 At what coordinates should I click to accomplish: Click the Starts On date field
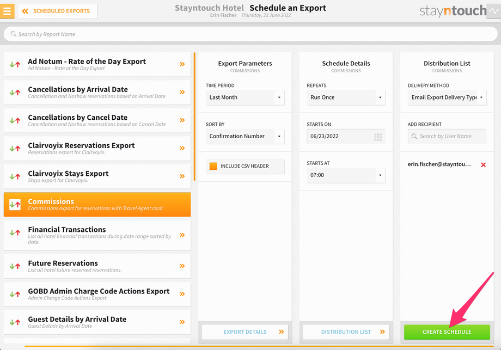(346, 137)
